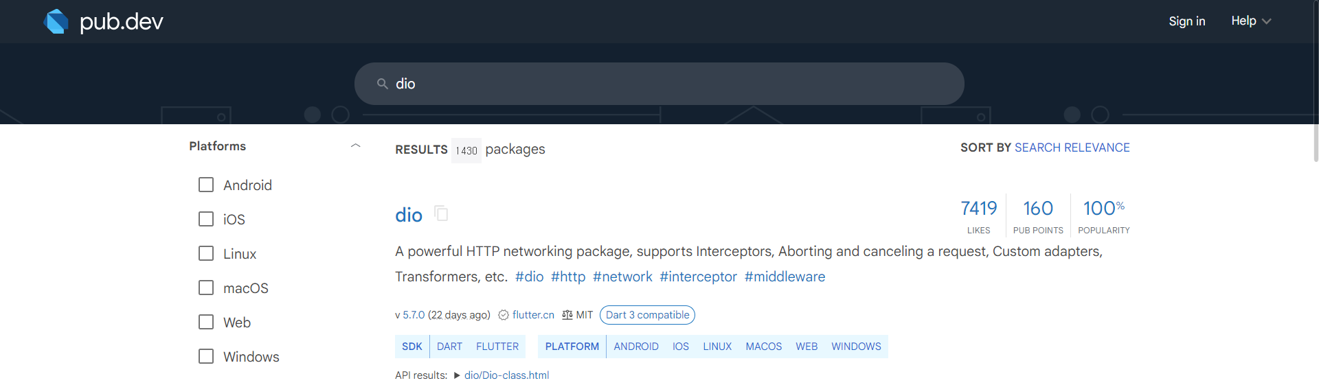Open the Search Relevance sort dropdown
Image resolution: width=1319 pixels, height=385 pixels.
click(1072, 148)
